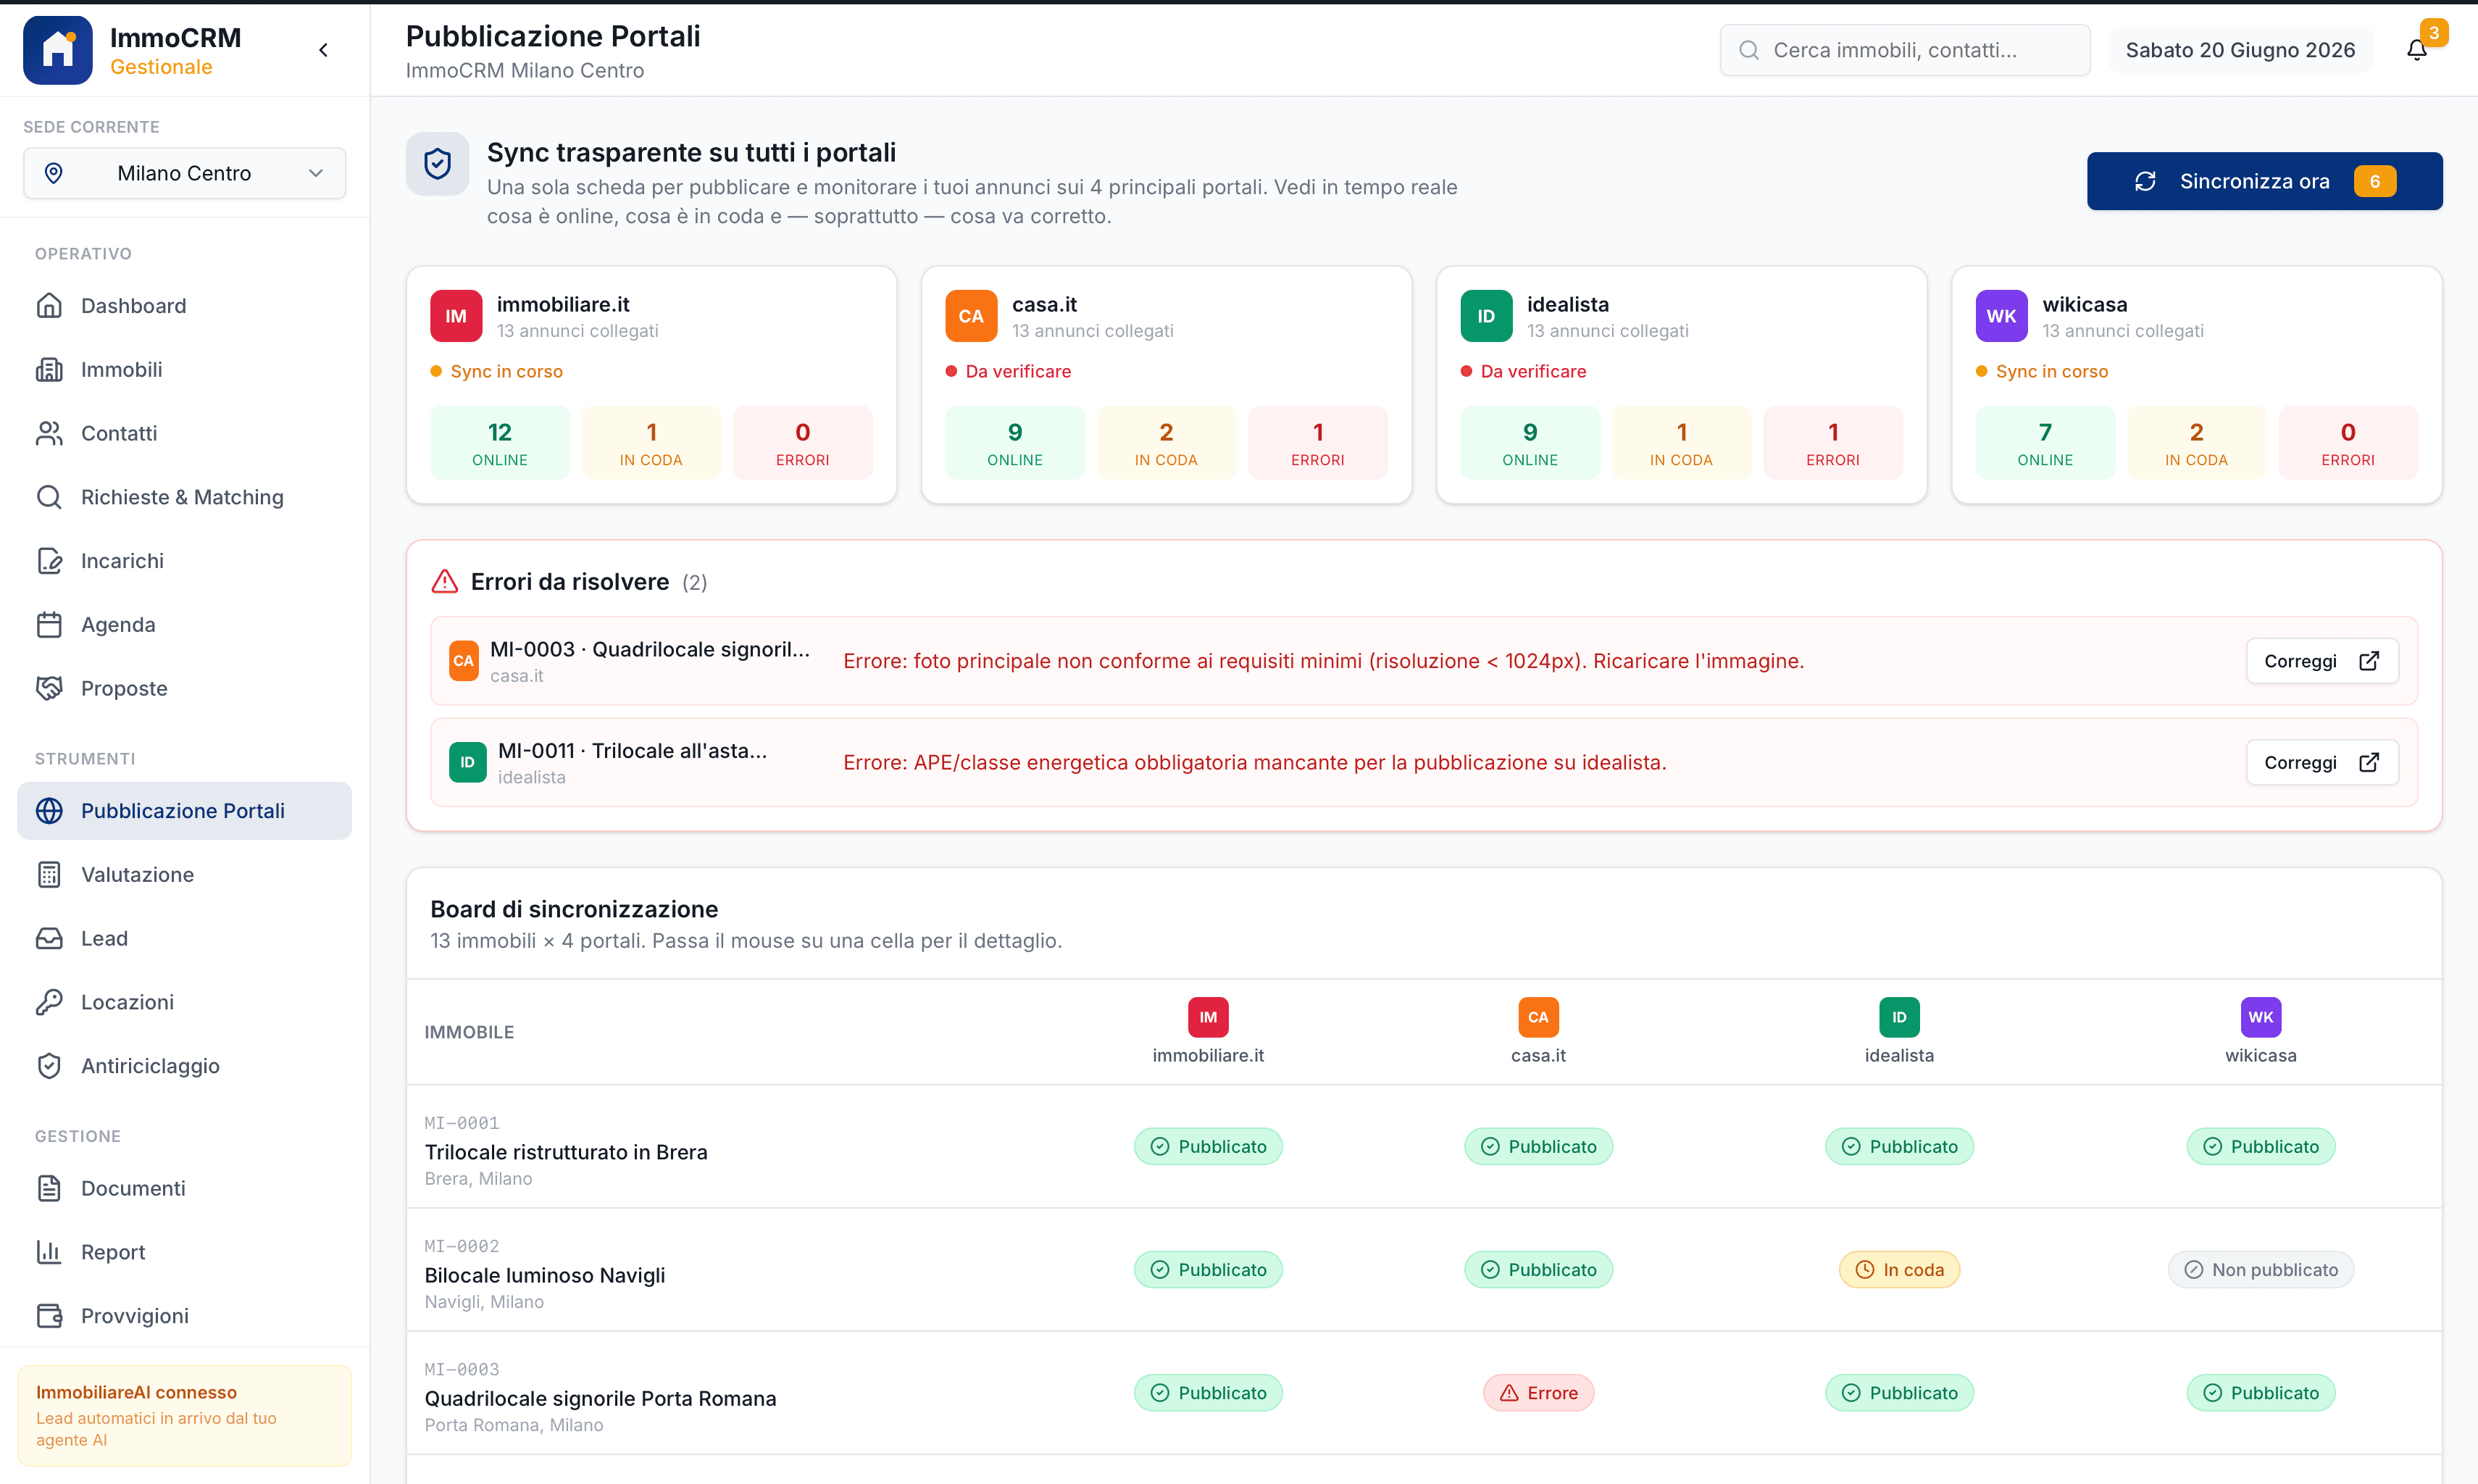Click wikicasa 7 ONLINE counter
This screenshot has height=1484, width=2478.
2045,443
